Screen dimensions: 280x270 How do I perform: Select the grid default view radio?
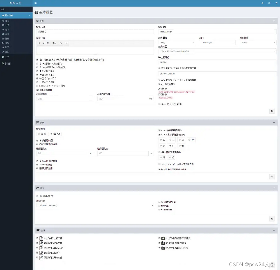[x=39, y=134]
